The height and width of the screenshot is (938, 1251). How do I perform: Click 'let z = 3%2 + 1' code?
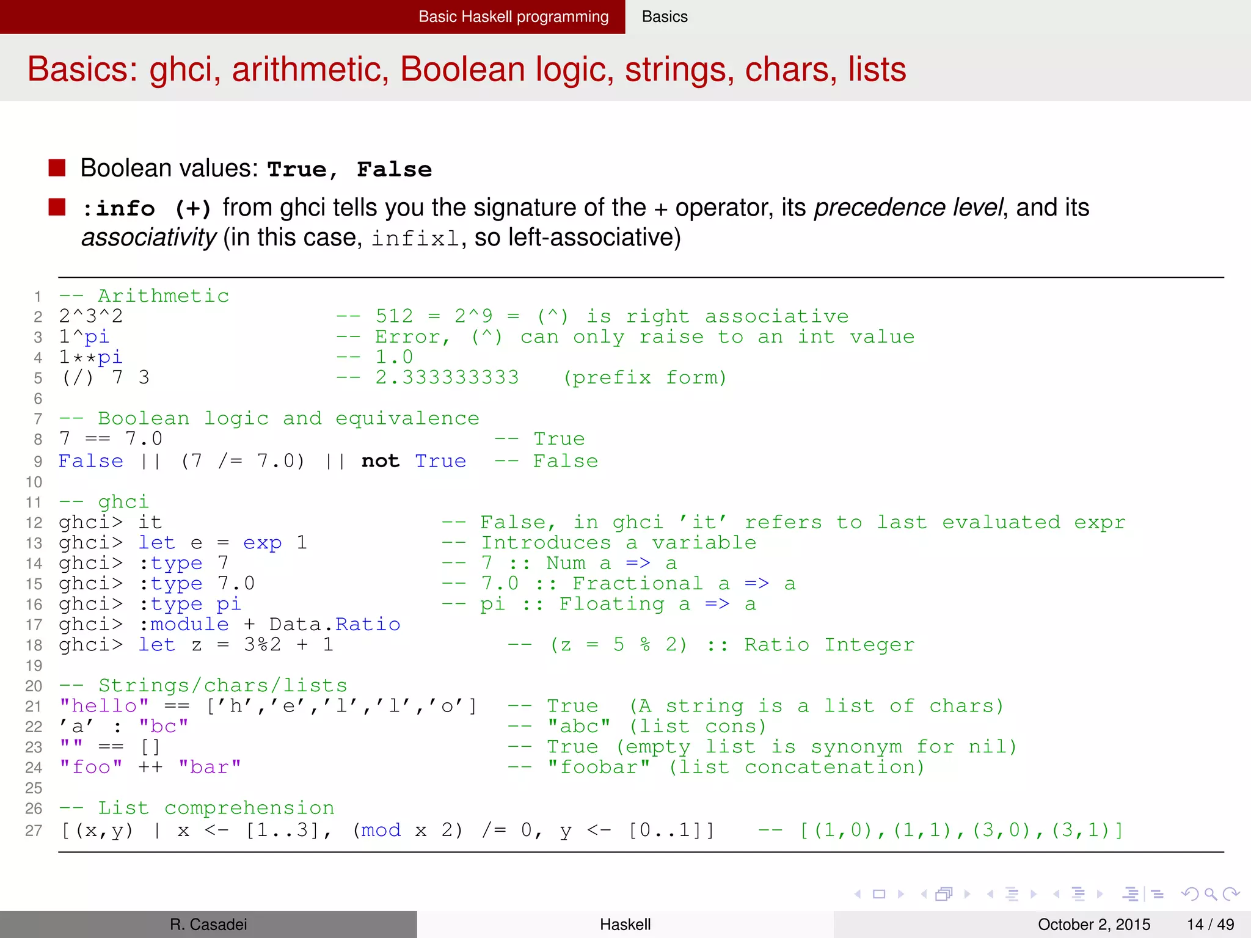coord(236,645)
